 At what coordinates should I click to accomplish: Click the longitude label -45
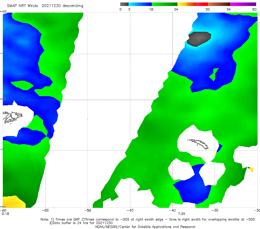click(x=130, y=210)
